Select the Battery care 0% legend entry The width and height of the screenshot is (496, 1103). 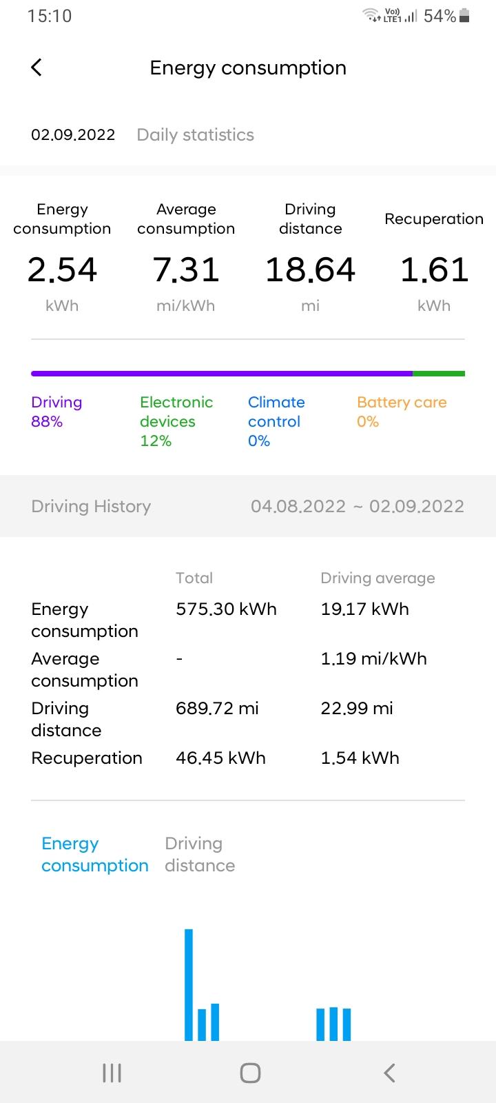pos(402,412)
